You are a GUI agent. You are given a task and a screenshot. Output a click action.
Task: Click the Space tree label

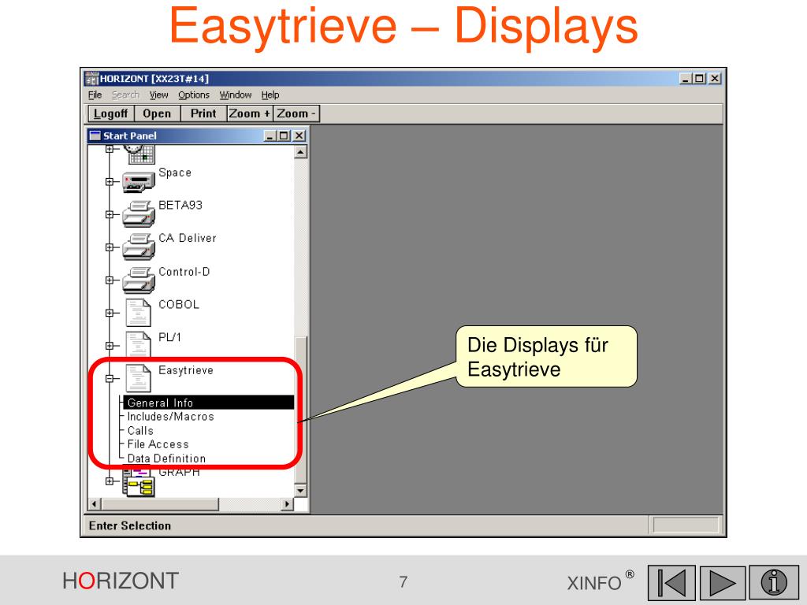(x=175, y=173)
